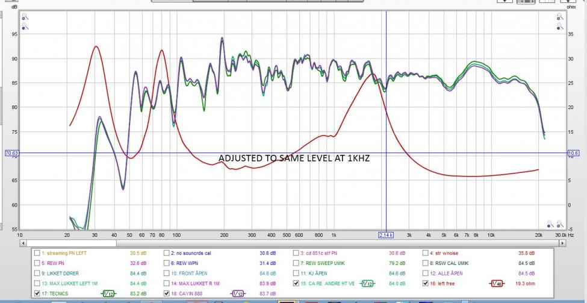Hide trace 15: CA RE ANDRE HT VE
Viewport: 587px width, 303px height.
pyautogui.click(x=296, y=284)
